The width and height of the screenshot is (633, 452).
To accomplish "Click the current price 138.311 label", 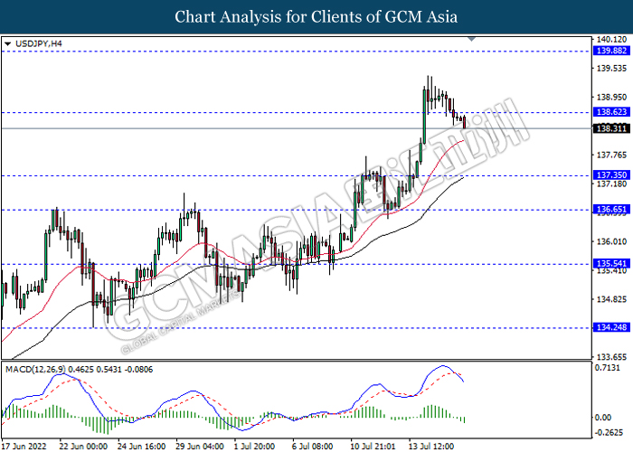I will pyautogui.click(x=611, y=128).
